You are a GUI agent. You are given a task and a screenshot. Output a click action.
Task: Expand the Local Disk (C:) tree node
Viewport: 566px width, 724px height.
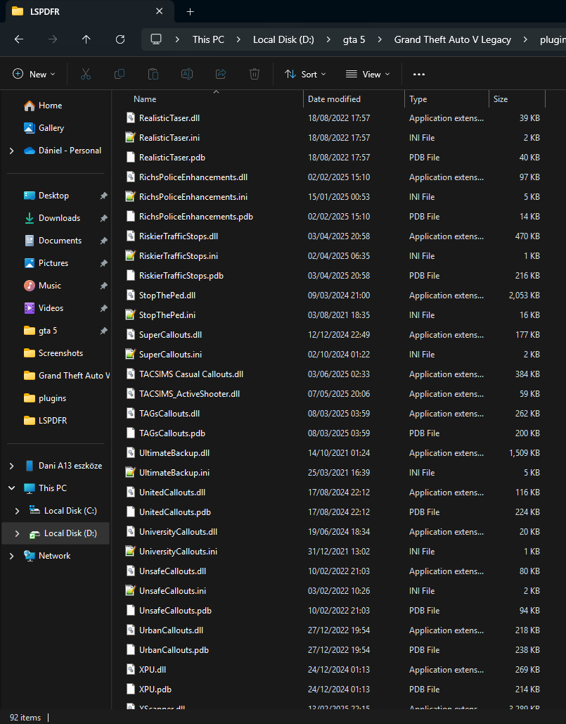click(18, 511)
